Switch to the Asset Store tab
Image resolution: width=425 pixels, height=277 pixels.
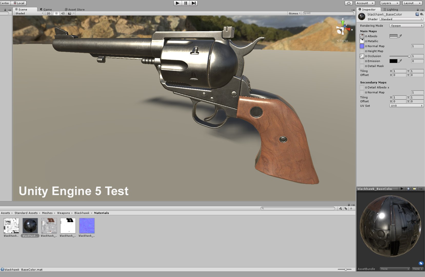[75, 9]
